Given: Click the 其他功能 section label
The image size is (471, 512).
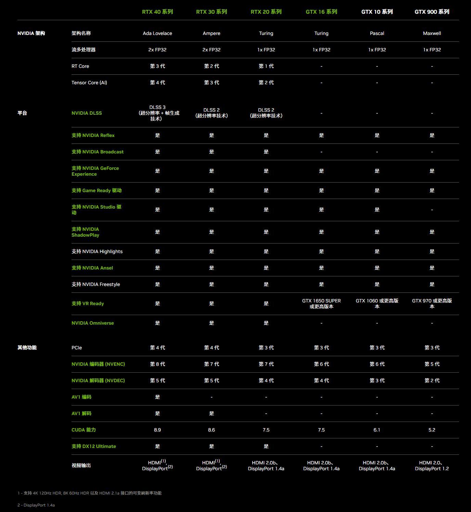Looking at the screenshot, I should click(27, 348).
